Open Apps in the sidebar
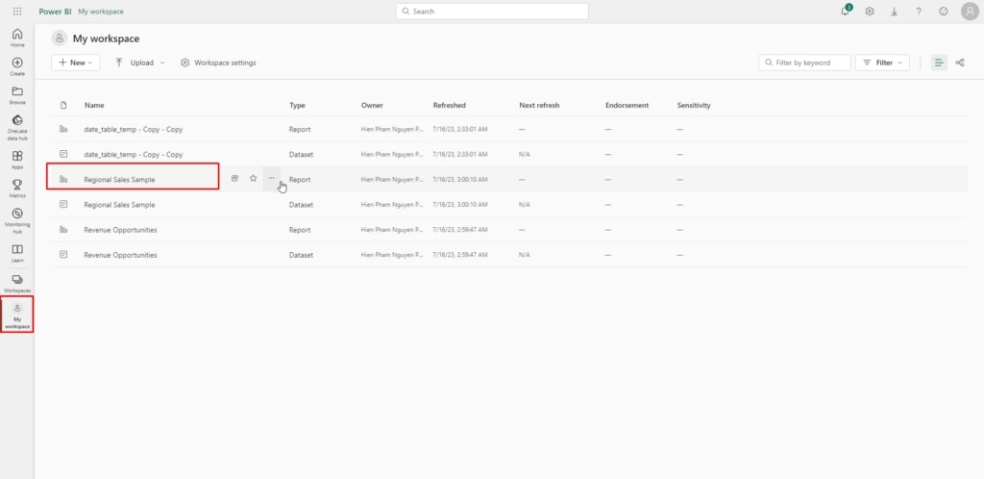 point(17,160)
